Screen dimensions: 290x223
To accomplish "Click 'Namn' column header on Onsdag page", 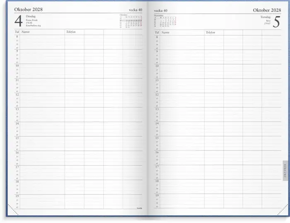I will 26,32.
